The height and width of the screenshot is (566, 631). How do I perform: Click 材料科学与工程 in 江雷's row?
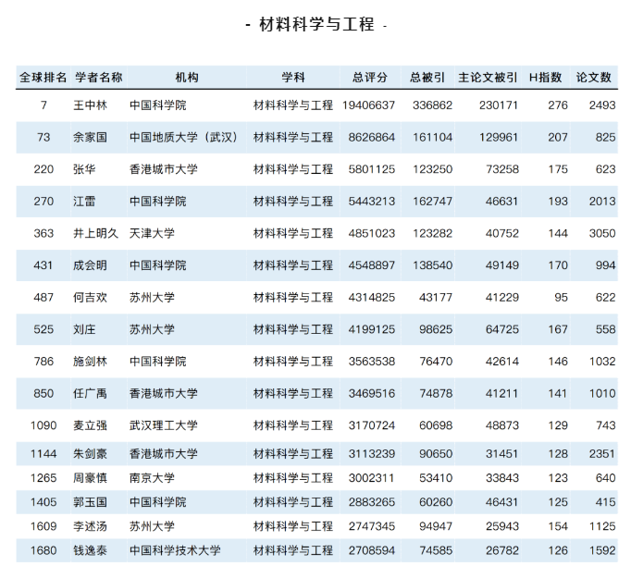point(293,202)
